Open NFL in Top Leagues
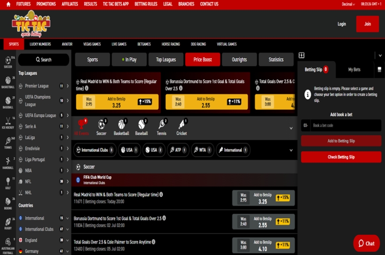This screenshot has width=385, height=255. tap(44, 181)
